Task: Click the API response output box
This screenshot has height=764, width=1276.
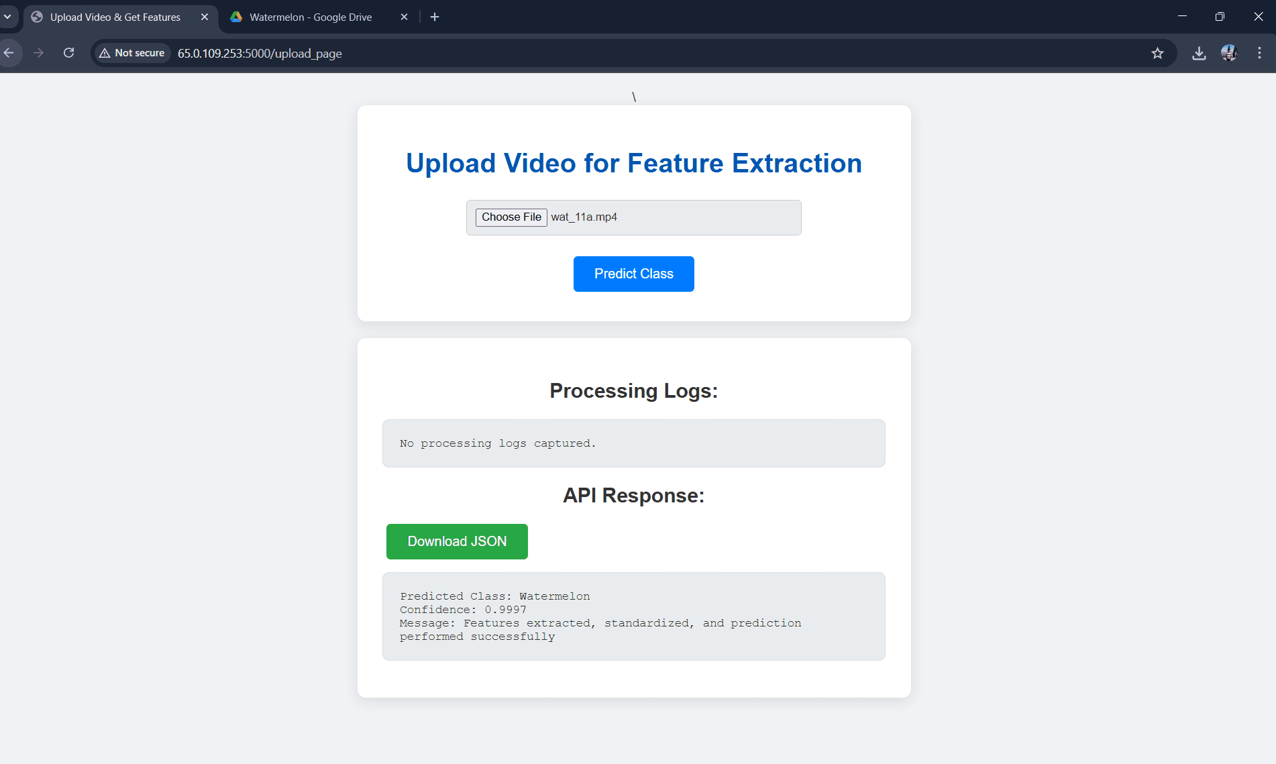Action: (x=633, y=616)
